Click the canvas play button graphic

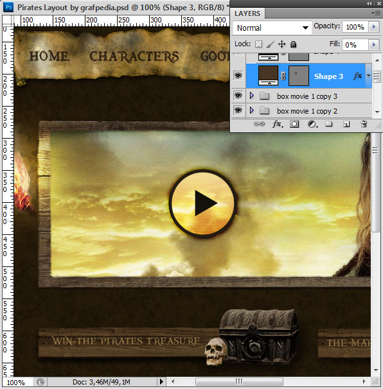click(202, 203)
